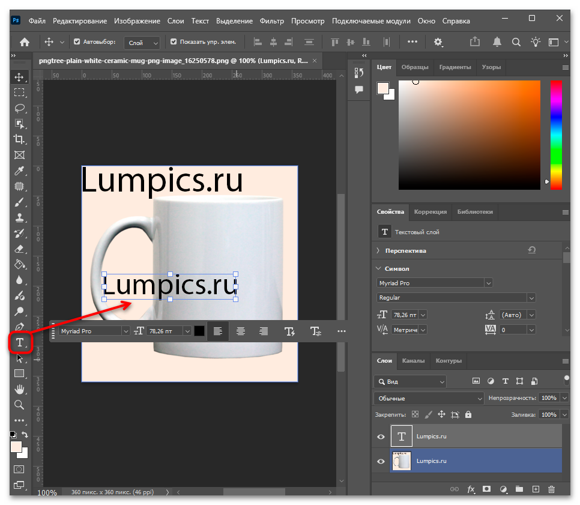This screenshot has height=505, width=580.
Task: Click the layer effects fx icon
Action: [471, 489]
